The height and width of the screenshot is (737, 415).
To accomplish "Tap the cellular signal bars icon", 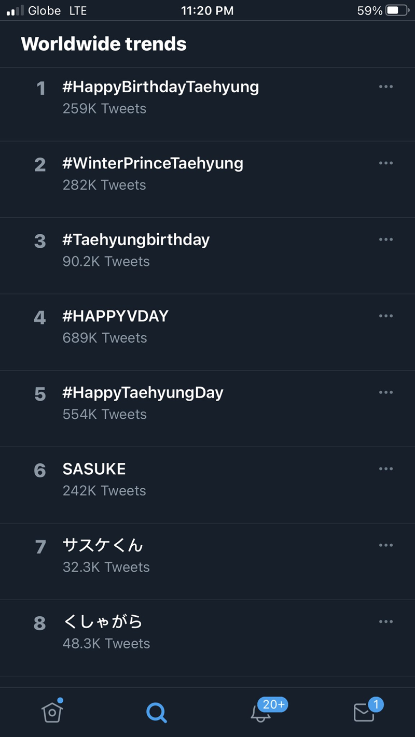I will (x=15, y=10).
